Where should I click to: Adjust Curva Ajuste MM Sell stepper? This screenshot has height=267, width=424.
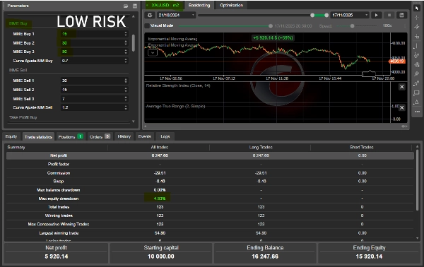click(126, 107)
